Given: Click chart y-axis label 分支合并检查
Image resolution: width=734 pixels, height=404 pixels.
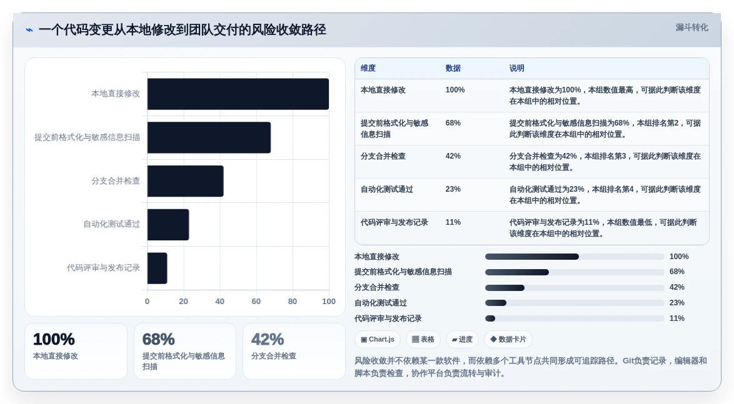Looking at the screenshot, I should pyautogui.click(x=116, y=181).
